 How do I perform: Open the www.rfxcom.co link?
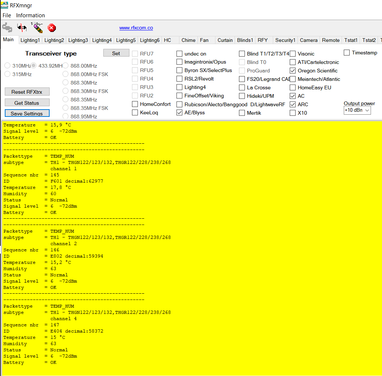136,28
